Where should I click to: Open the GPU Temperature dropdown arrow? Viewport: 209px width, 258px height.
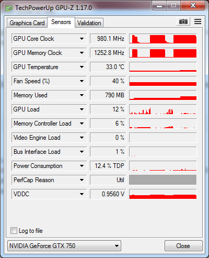pyautogui.click(x=82, y=67)
